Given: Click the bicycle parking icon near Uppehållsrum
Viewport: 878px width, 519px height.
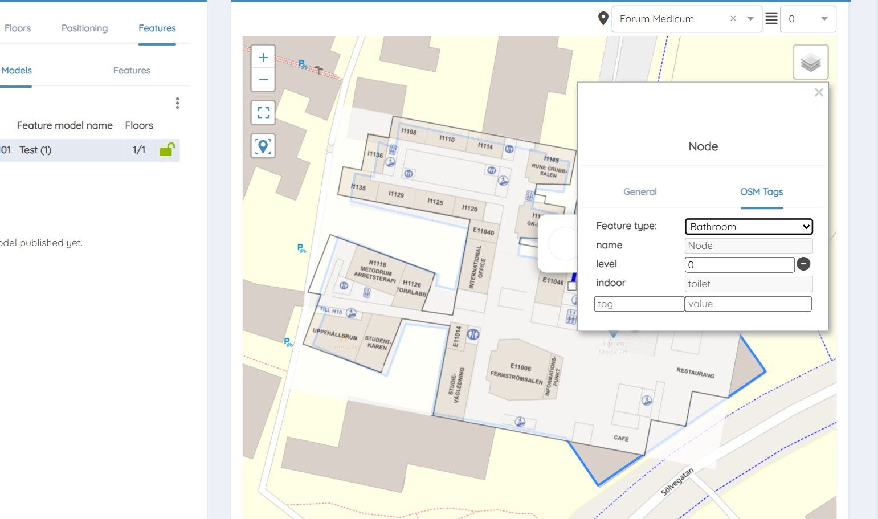Looking at the screenshot, I should point(288,342).
